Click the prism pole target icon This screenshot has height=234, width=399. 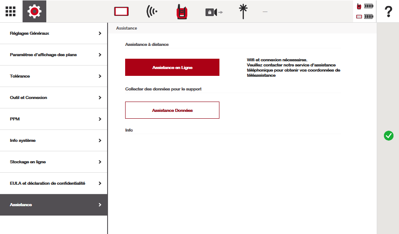[x=243, y=12]
